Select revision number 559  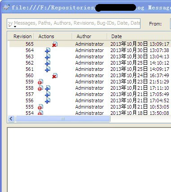pos(30,82)
